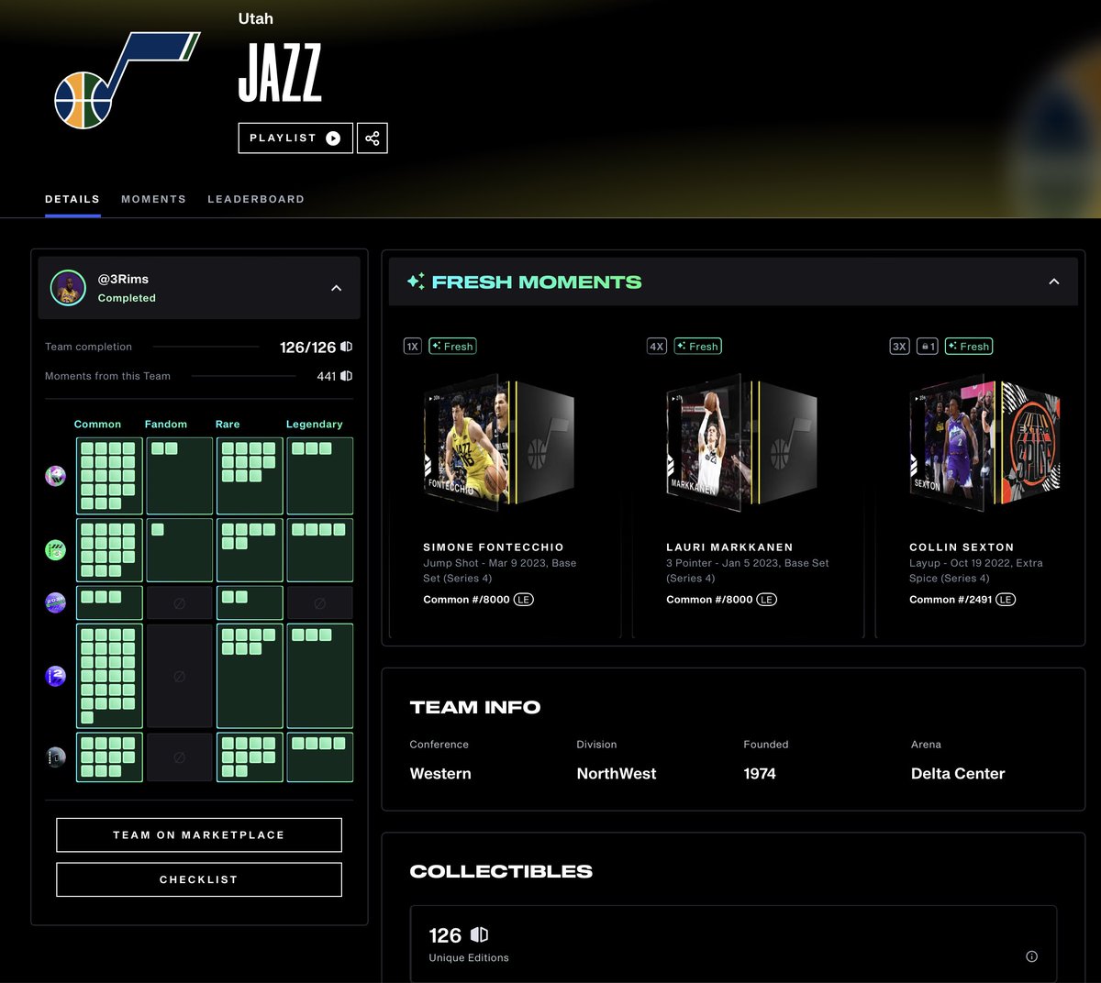Click the Summer 2021 series badge icon
1101x983 pixels.
(56, 602)
